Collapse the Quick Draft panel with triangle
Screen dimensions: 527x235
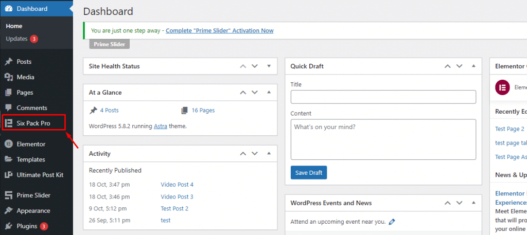tap(473, 66)
